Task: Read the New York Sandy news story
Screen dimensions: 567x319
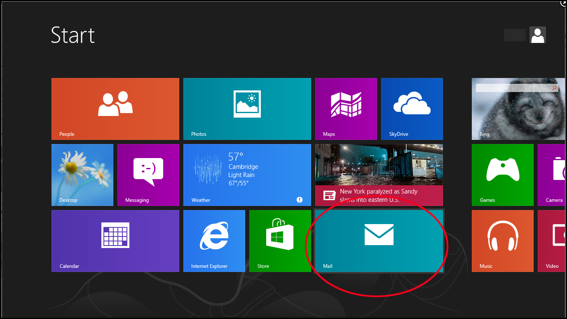Action: pos(379,175)
